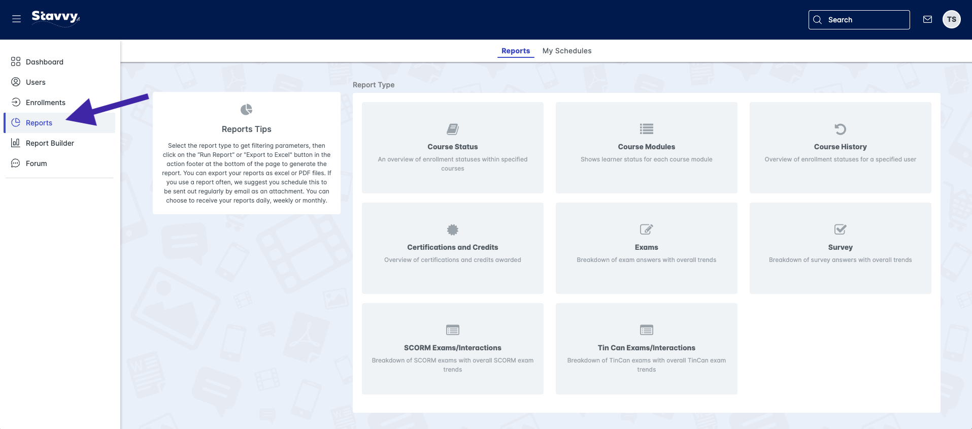Click the search magnifier icon

point(817,20)
